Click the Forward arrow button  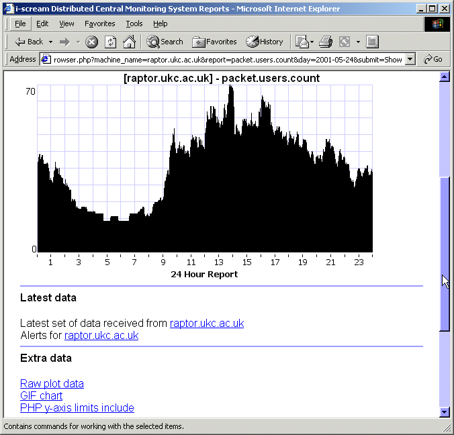[x=65, y=42]
